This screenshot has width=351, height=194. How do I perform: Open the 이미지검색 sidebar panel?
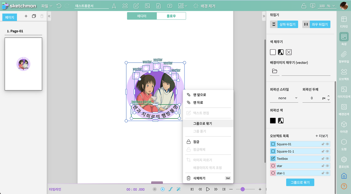tap(344, 92)
